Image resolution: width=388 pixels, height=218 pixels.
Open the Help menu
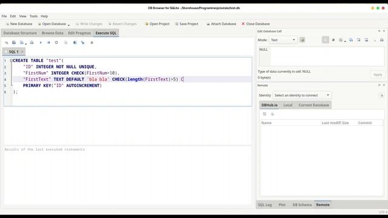(x=44, y=16)
